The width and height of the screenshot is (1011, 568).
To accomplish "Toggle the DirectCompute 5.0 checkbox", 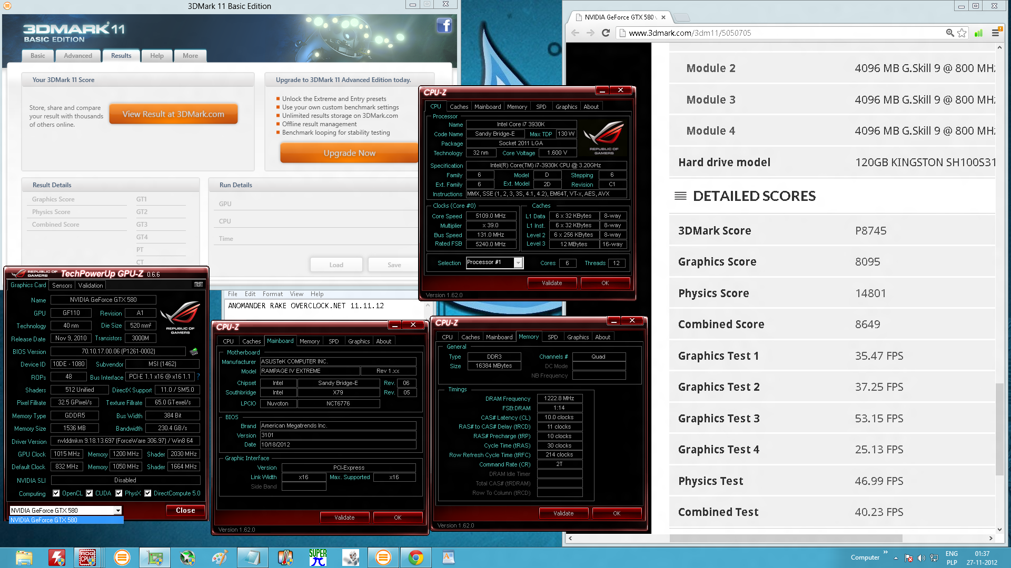I will [148, 493].
